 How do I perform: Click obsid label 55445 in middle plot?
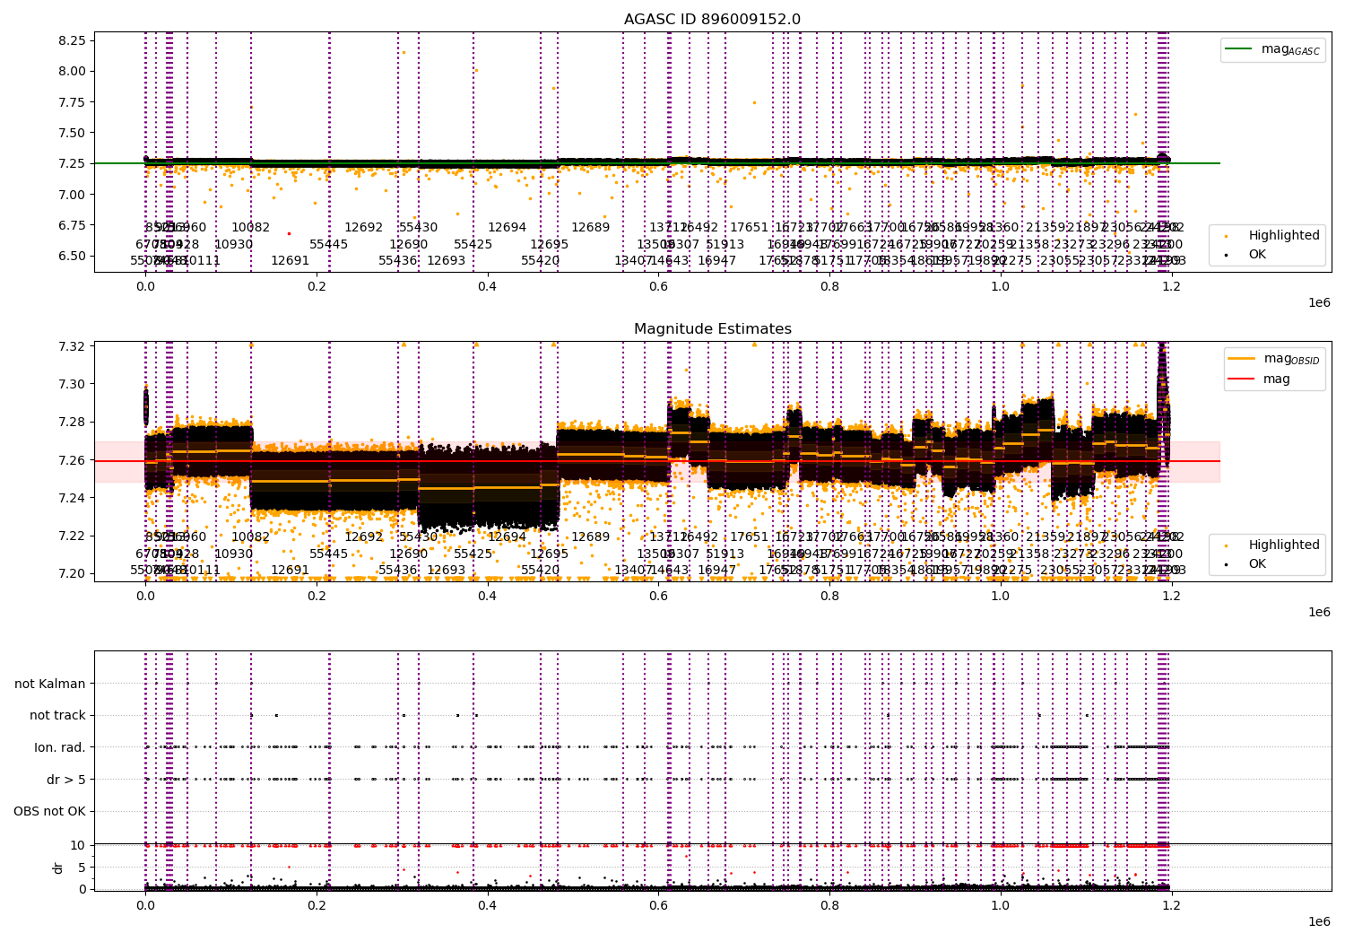click(x=328, y=554)
